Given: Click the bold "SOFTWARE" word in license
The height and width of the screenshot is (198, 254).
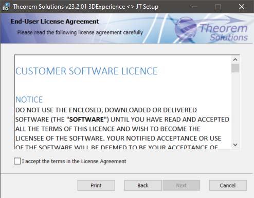Looking at the screenshot, I should tap(86, 120).
